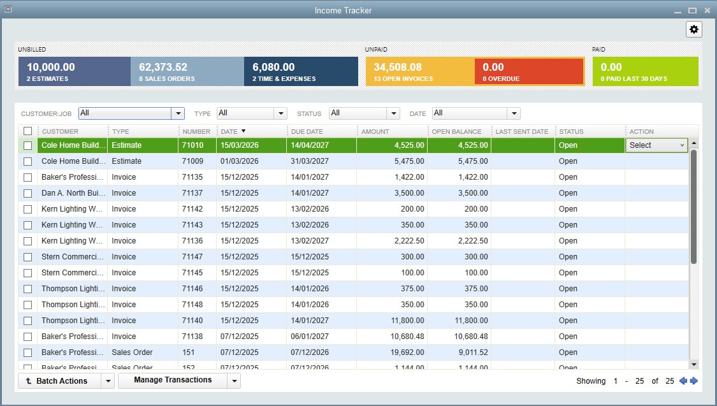Image resolution: width=717 pixels, height=406 pixels.
Task: Click the table scrollbar up arrow
Action: [x=693, y=143]
